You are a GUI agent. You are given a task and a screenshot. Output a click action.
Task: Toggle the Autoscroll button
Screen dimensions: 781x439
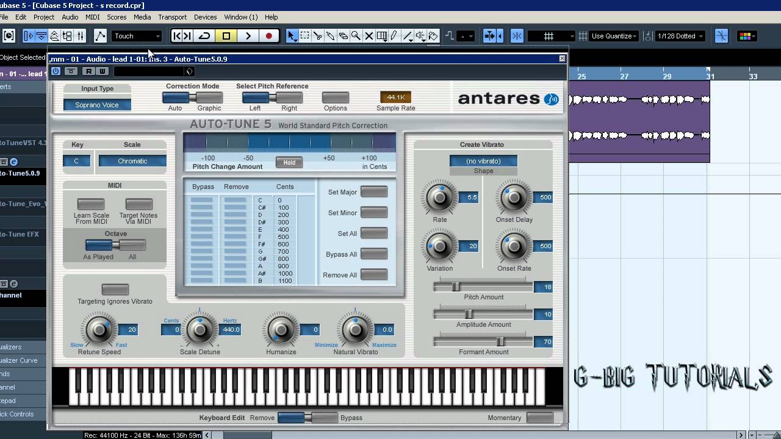click(x=489, y=36)
